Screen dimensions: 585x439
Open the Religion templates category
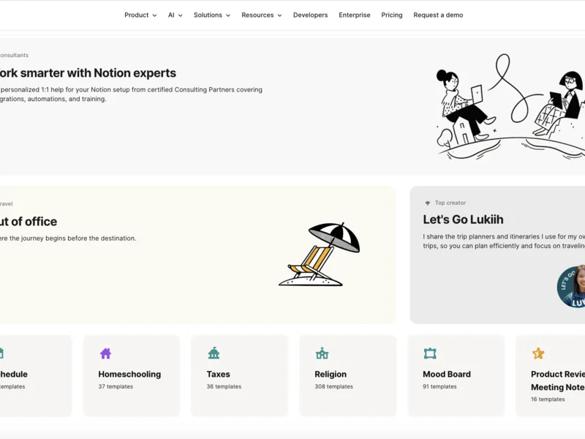(348, 375)
